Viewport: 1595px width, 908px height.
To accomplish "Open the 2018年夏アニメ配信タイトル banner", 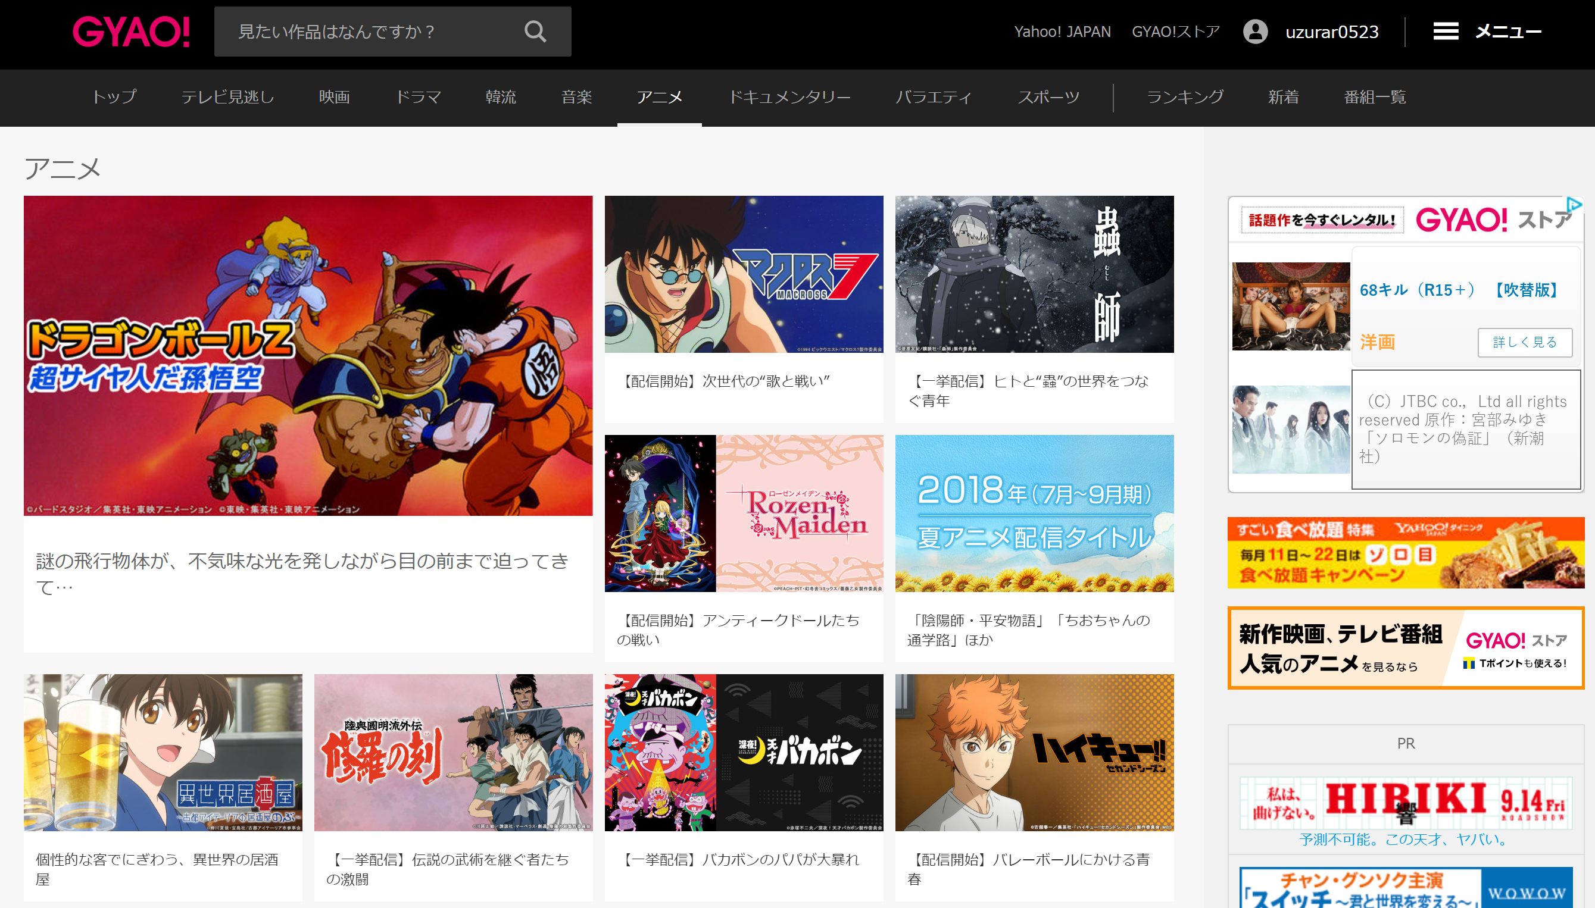I will tap(1034, 514).
